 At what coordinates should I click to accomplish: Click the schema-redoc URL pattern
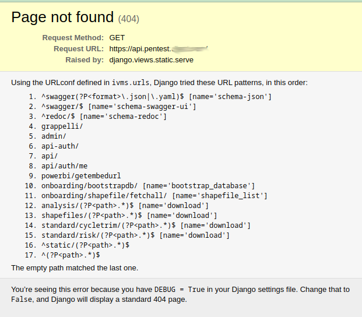point(104,116)
